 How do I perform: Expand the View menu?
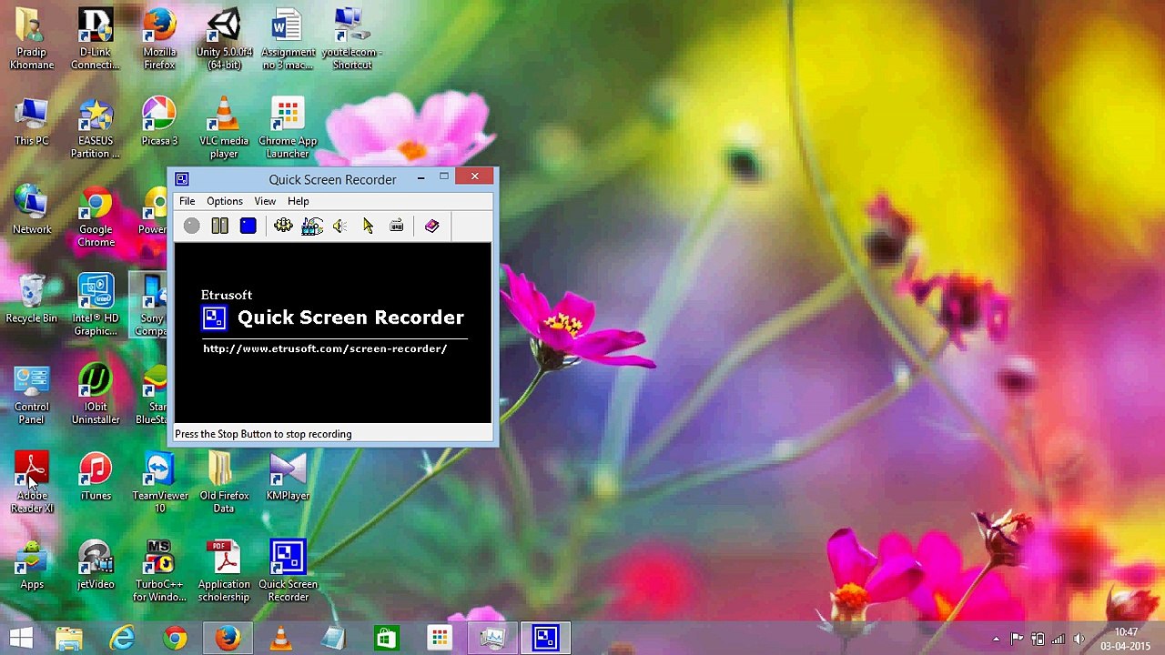point(265,201)
